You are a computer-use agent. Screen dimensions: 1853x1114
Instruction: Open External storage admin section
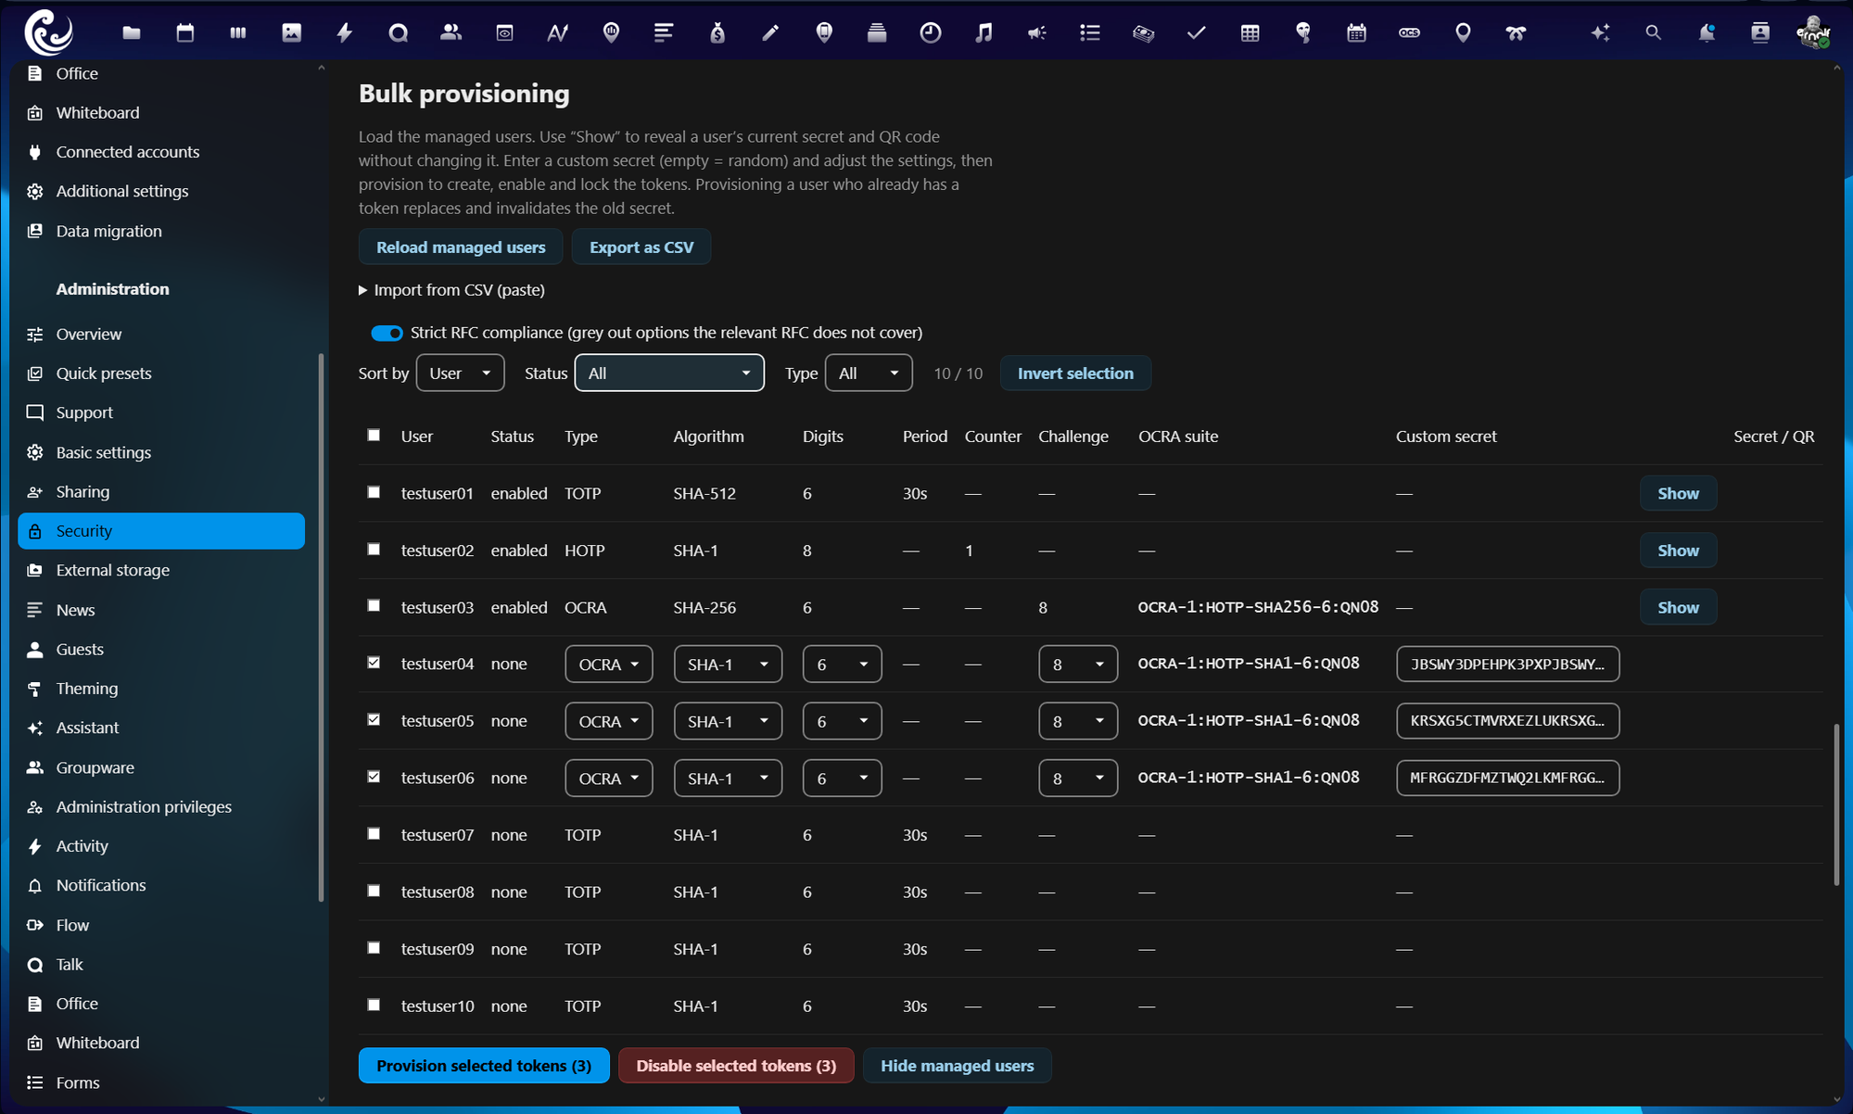tap(161, 570)
